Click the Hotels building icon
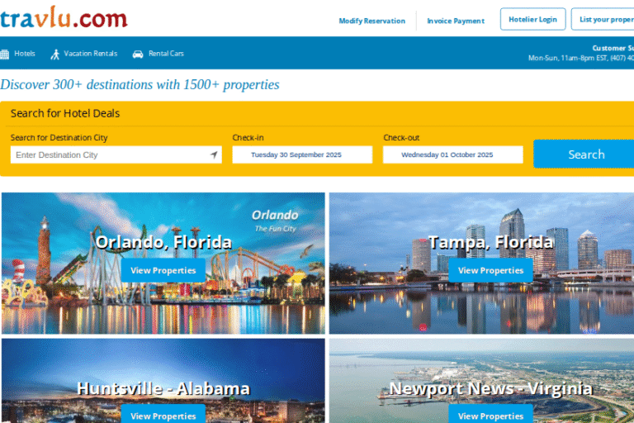 [x=5, y=54]
